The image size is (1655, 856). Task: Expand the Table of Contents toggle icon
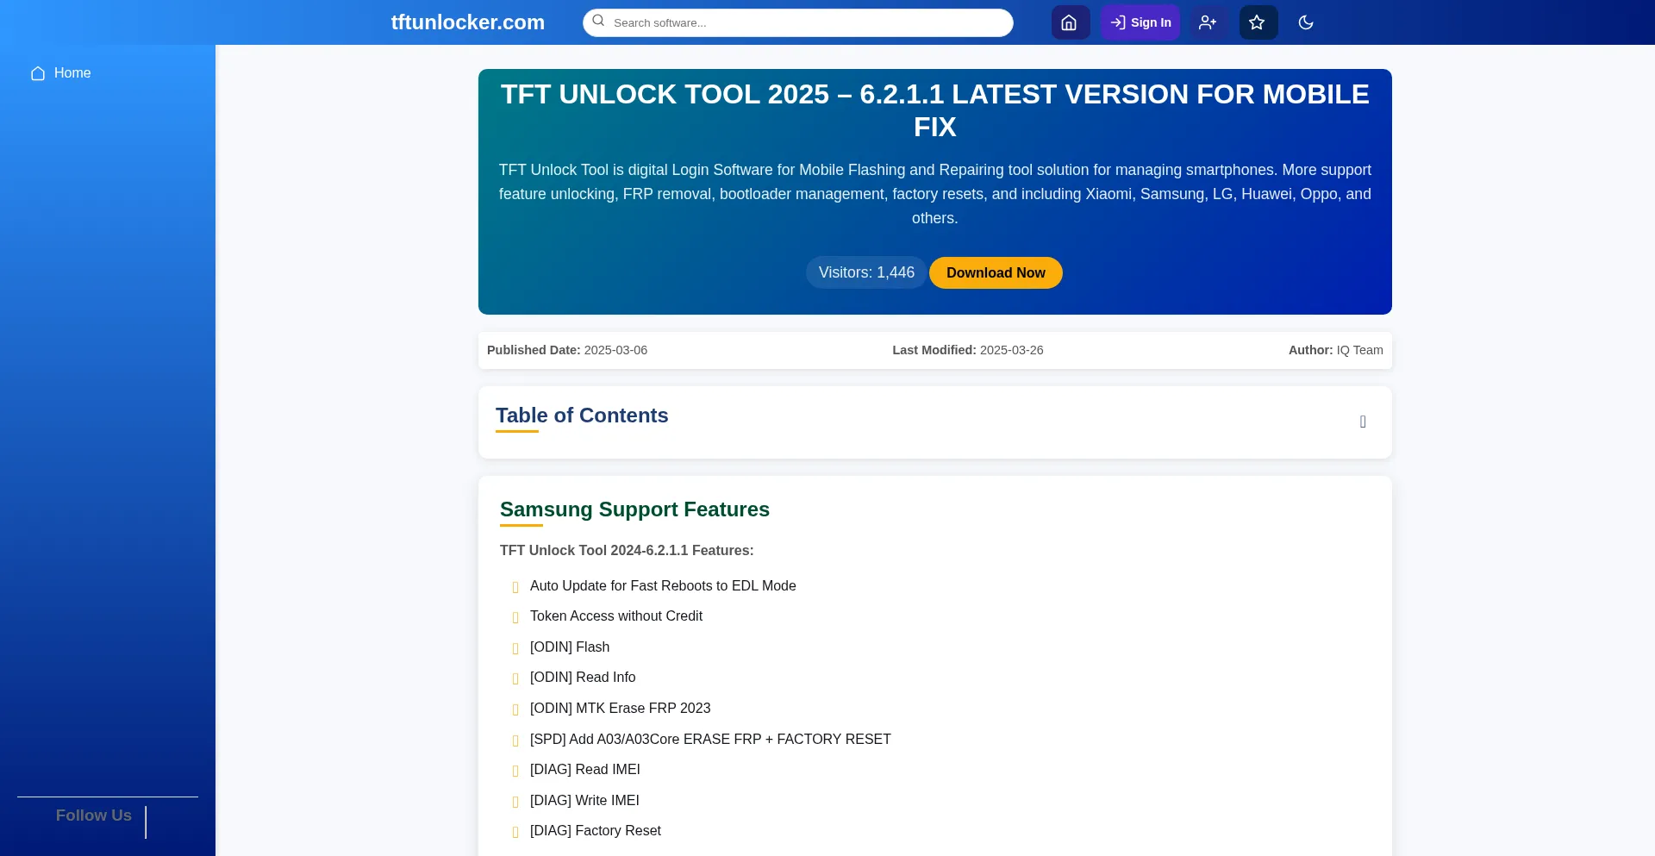click(1363, 422)
